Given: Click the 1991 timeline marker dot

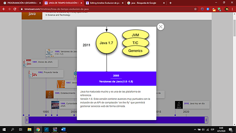Looking at the screenshot, I should 24,115.
